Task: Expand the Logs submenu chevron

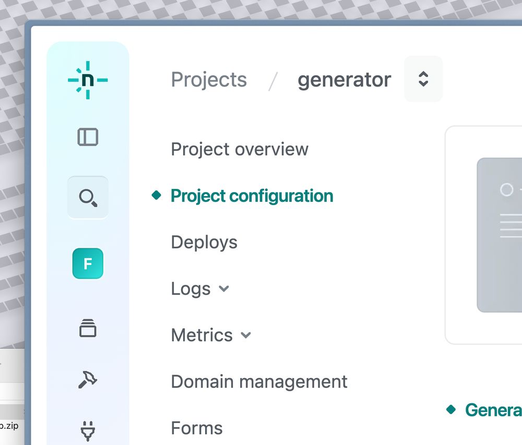Action: [x=224, y=288]
